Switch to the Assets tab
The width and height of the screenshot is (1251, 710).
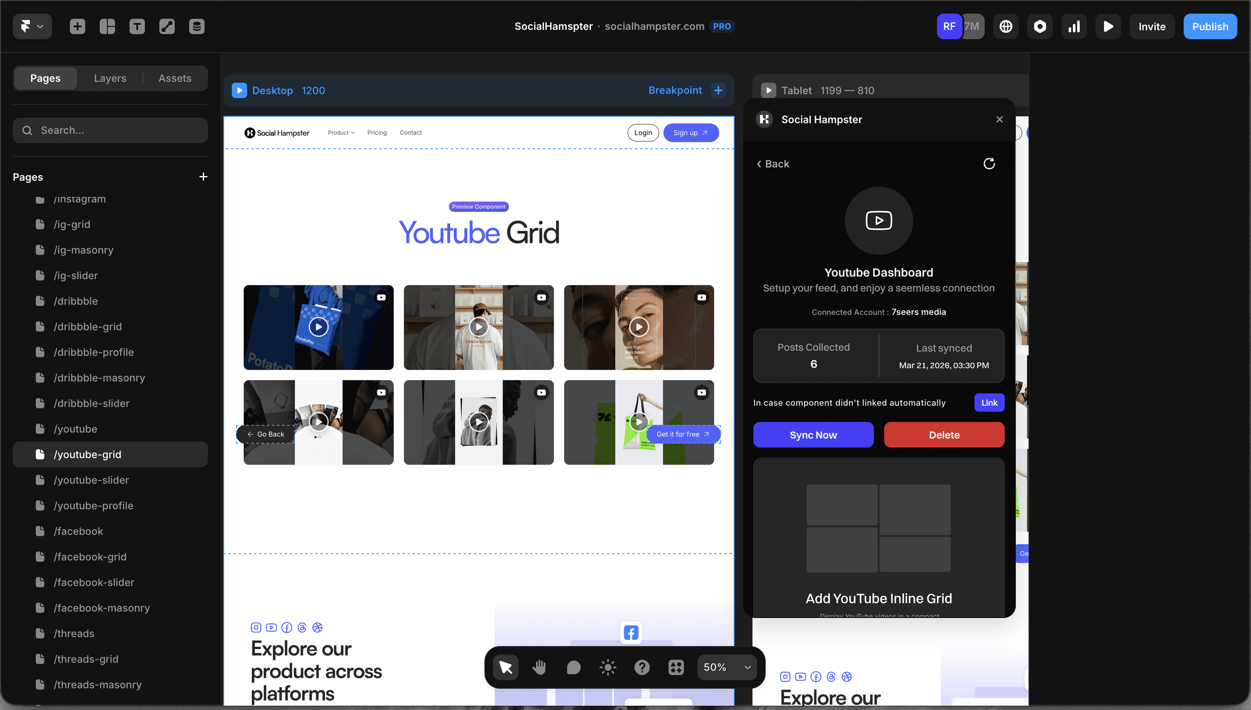point(175,78)
